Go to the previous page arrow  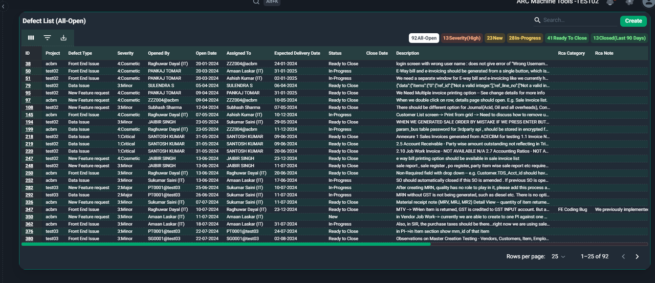coord(623,256)
